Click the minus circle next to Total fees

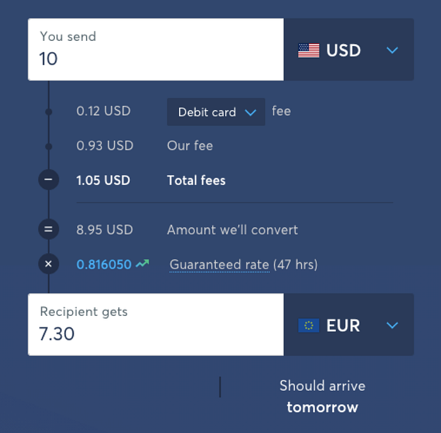pyautogui.click(x=49, y=179)
